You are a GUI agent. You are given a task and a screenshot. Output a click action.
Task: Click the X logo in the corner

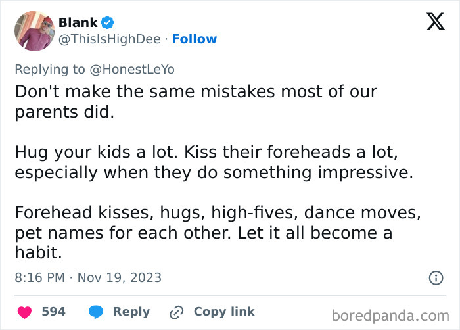(x=435, y=22)
